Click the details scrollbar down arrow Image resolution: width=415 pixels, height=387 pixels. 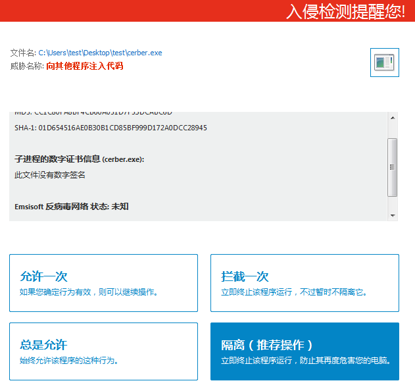pyautogui.click(x=393, y=215)
